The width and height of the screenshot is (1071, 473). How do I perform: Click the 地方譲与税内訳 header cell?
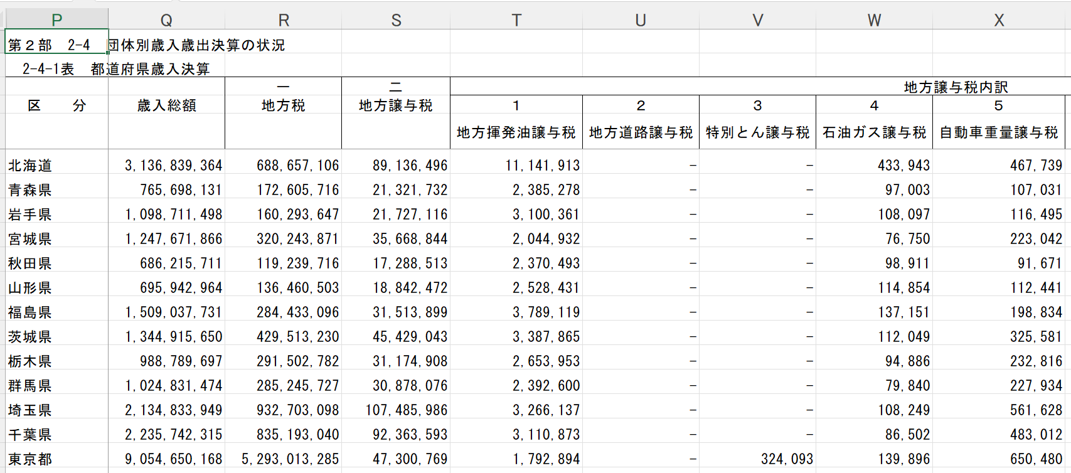[956, 87]
